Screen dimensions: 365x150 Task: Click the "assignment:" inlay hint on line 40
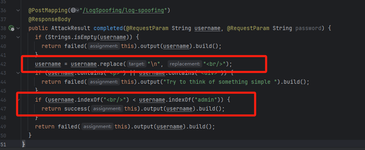[x=104, y=46]
